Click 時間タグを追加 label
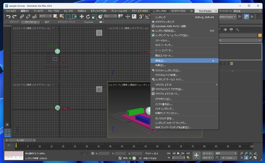The image size is (265, 163). click(150, 158)
